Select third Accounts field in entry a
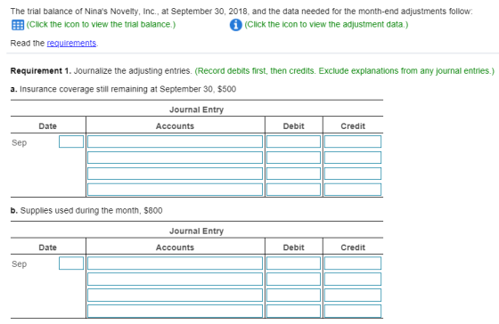 [x=175, y=174]
